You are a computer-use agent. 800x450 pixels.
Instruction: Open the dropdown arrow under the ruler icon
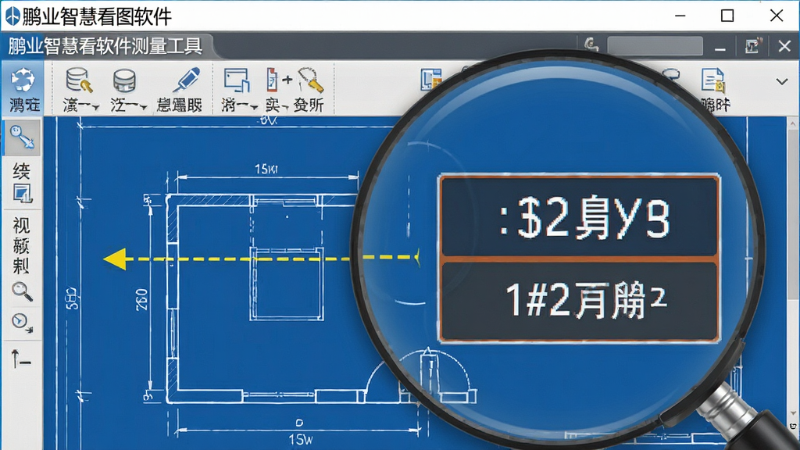click(285, 107)
